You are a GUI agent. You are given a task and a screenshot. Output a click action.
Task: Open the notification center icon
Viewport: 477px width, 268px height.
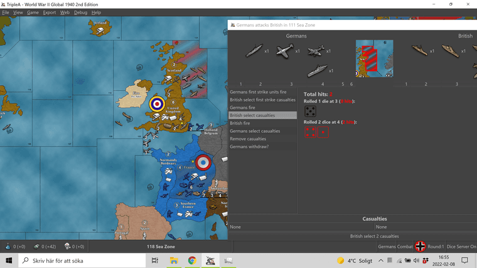[464, 260]
